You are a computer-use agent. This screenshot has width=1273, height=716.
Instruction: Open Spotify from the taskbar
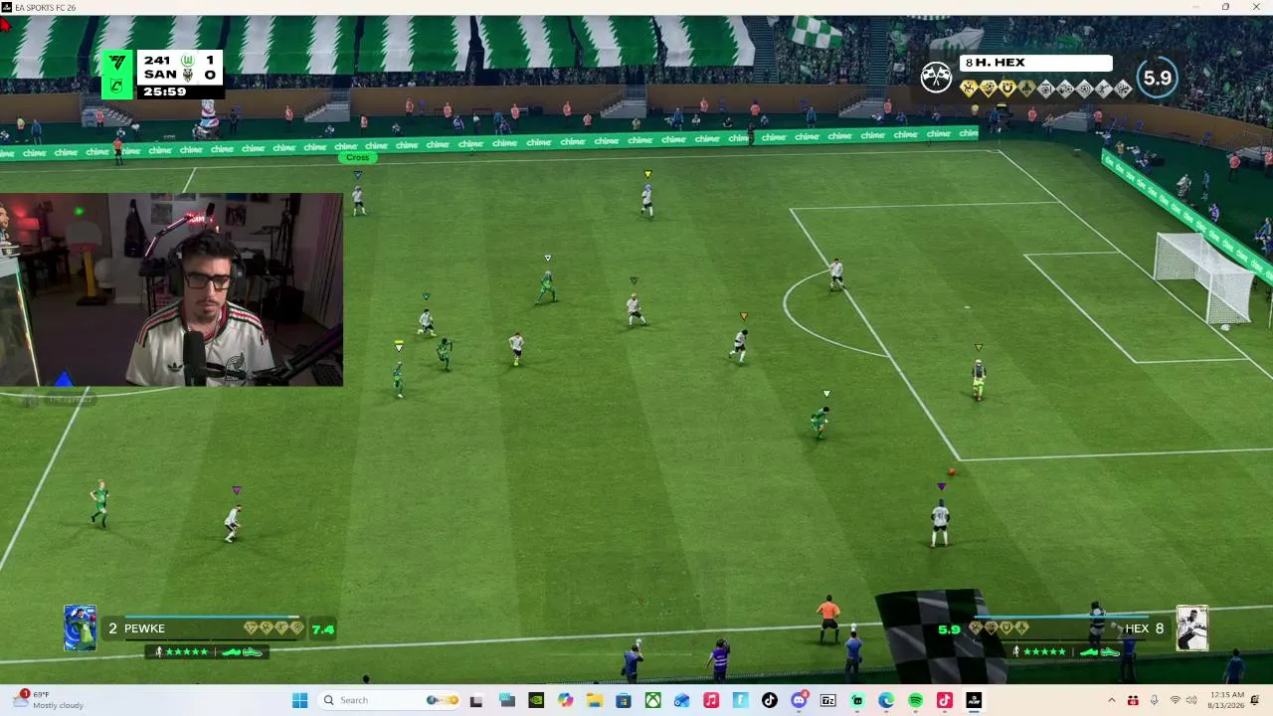915,700
